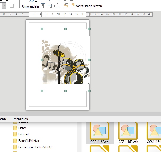161x152 pixels.
Task: Open the Umwandeln dropdown arrow
Action: 36,2
